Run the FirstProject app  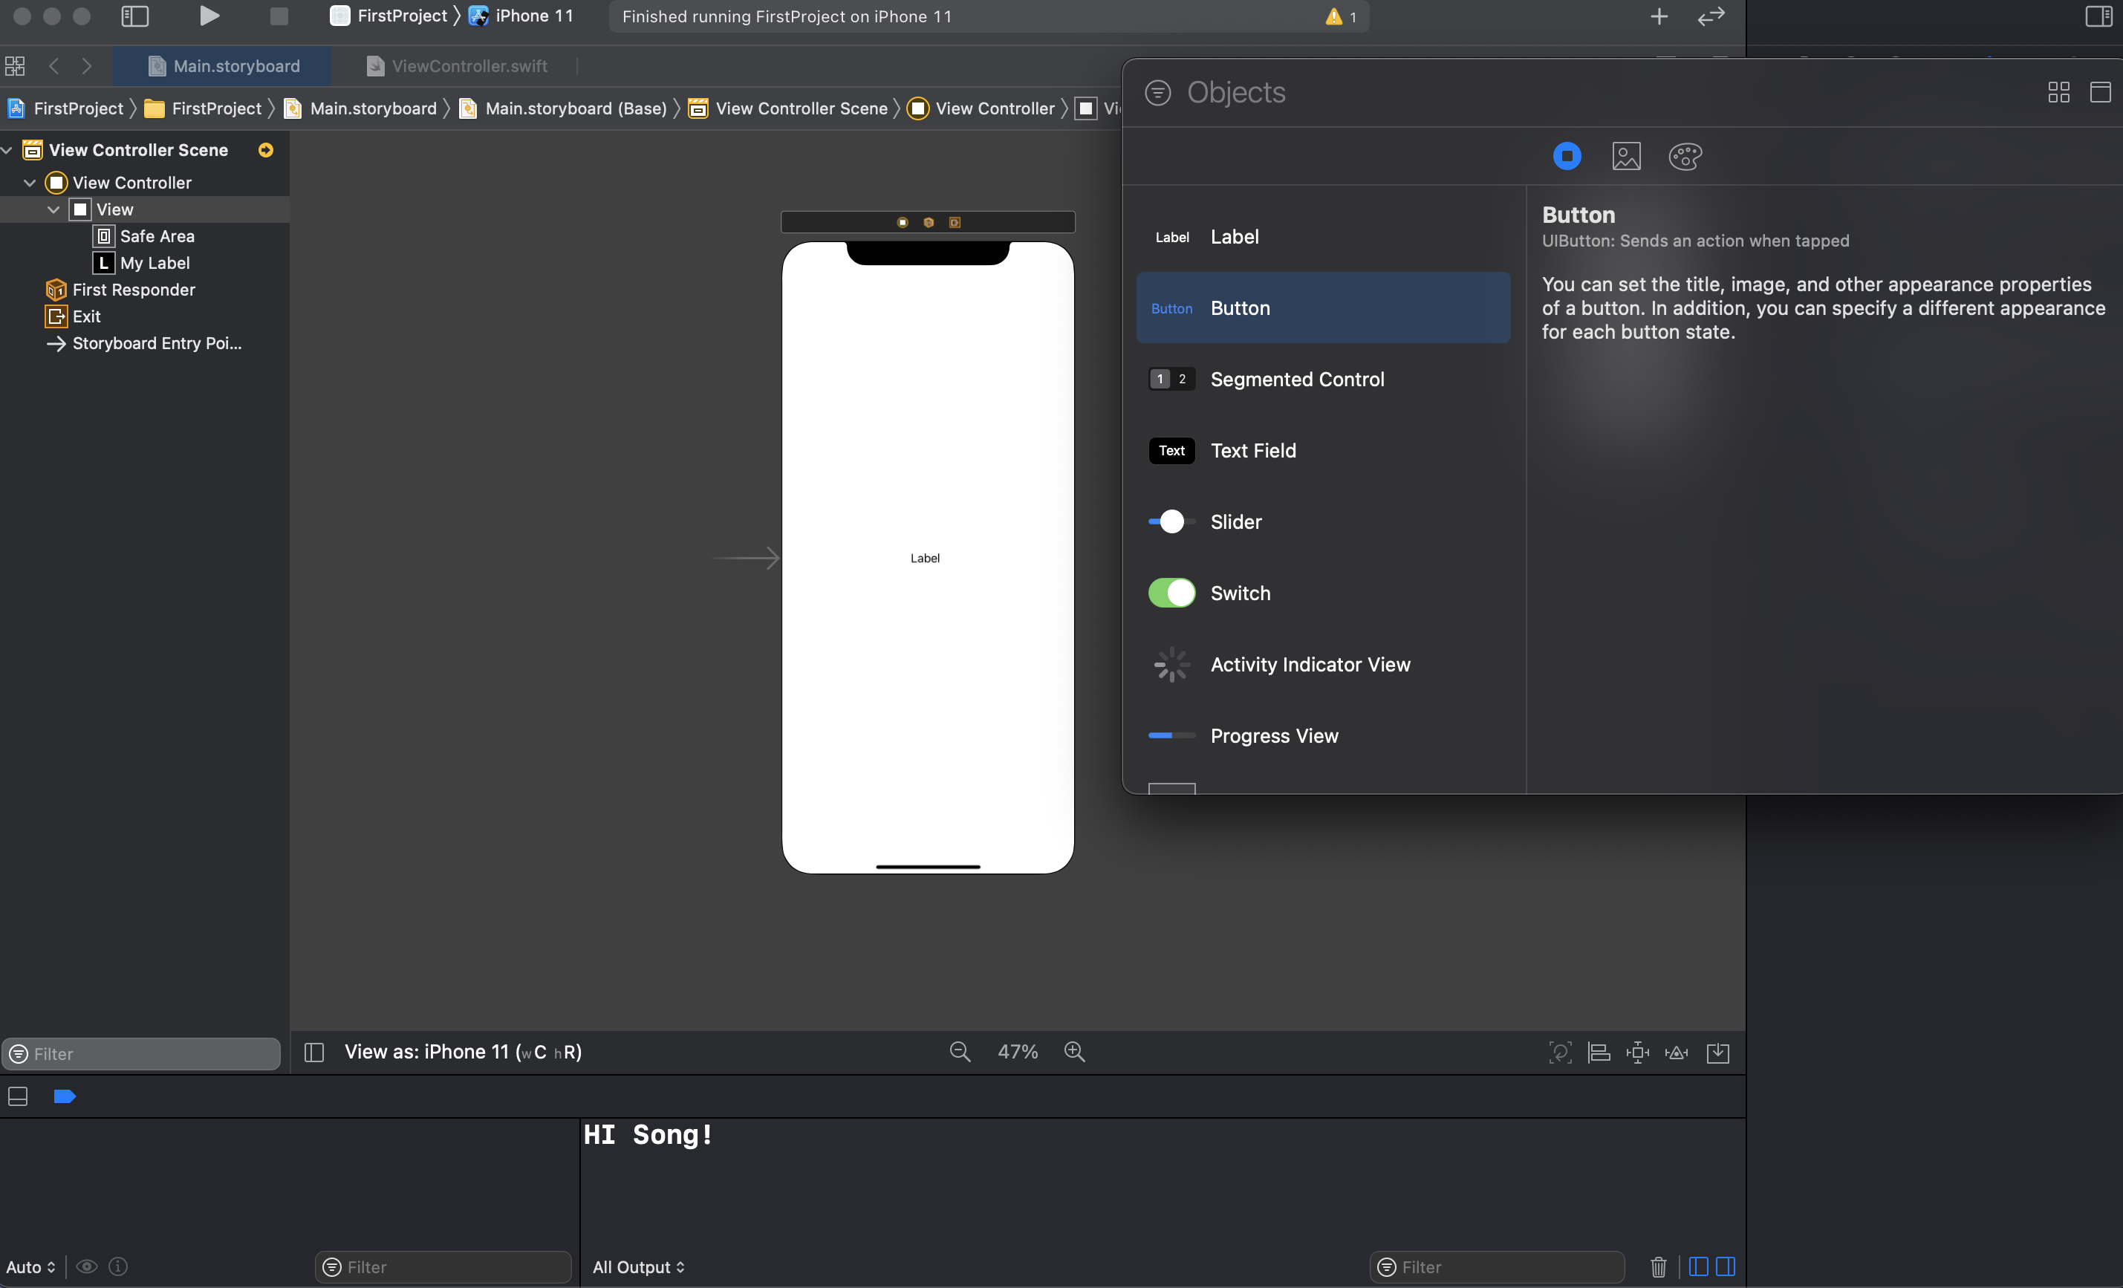[209, 16]
